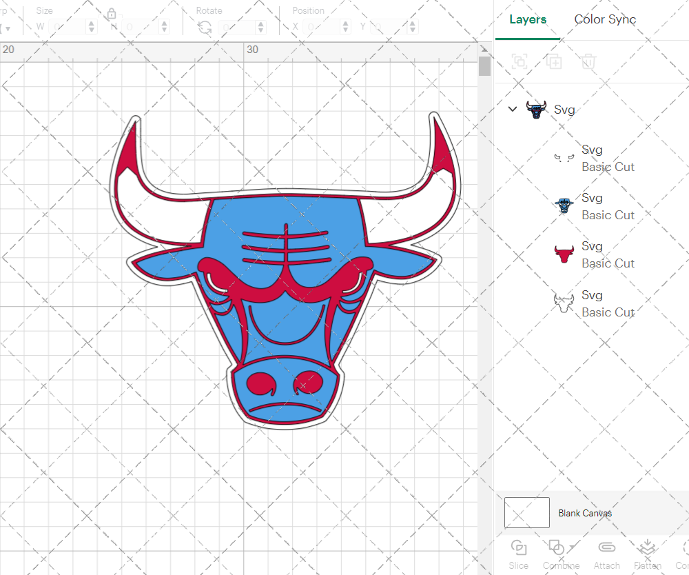The width and height of the screenshot is (689, 575).
Task: Click the Blank Canvas label
Action: coord(585,513)
